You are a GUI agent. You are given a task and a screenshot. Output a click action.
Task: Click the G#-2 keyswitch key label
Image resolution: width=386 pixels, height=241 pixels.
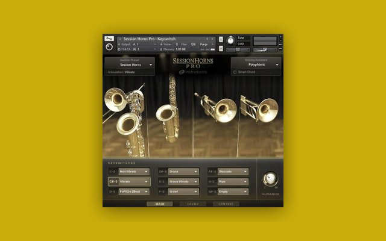point(212,192)
